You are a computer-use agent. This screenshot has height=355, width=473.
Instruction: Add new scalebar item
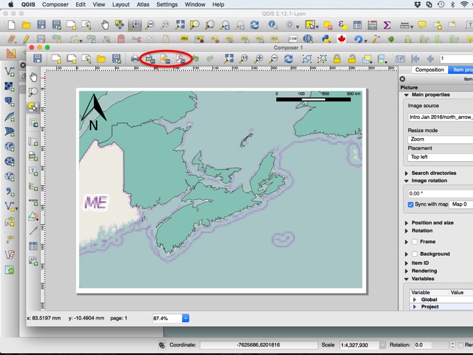click(x=34, y=202)
